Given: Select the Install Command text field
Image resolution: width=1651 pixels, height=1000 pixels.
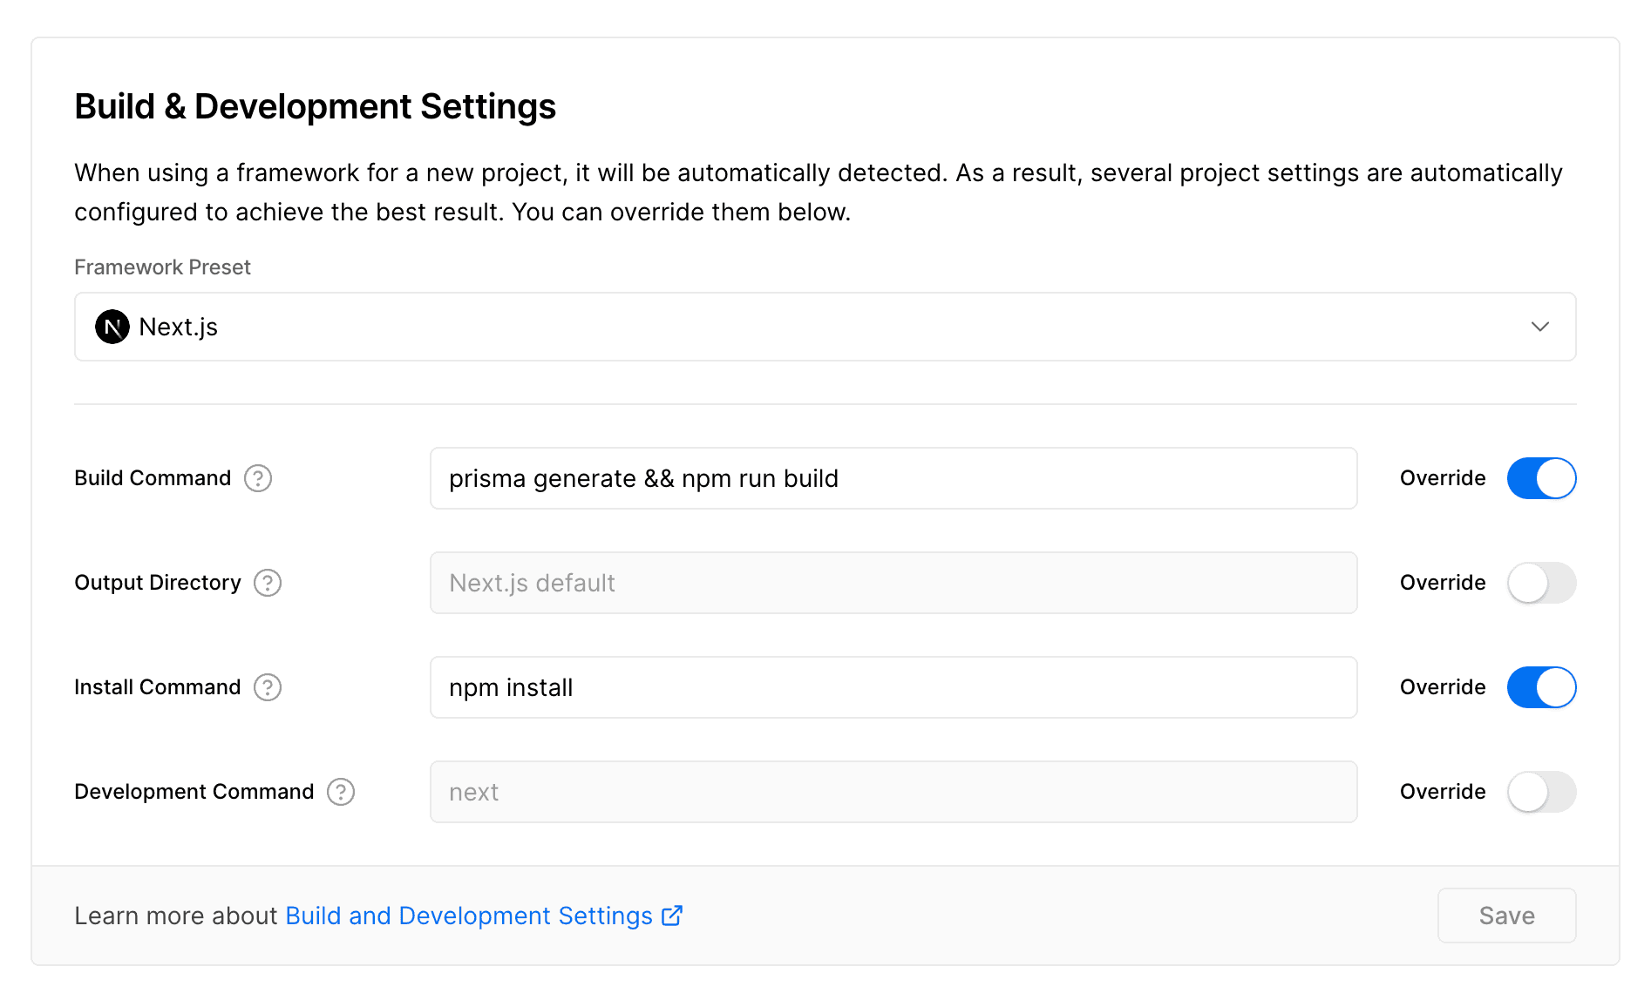Looking at the screenshot, I should tap(893, 687).
